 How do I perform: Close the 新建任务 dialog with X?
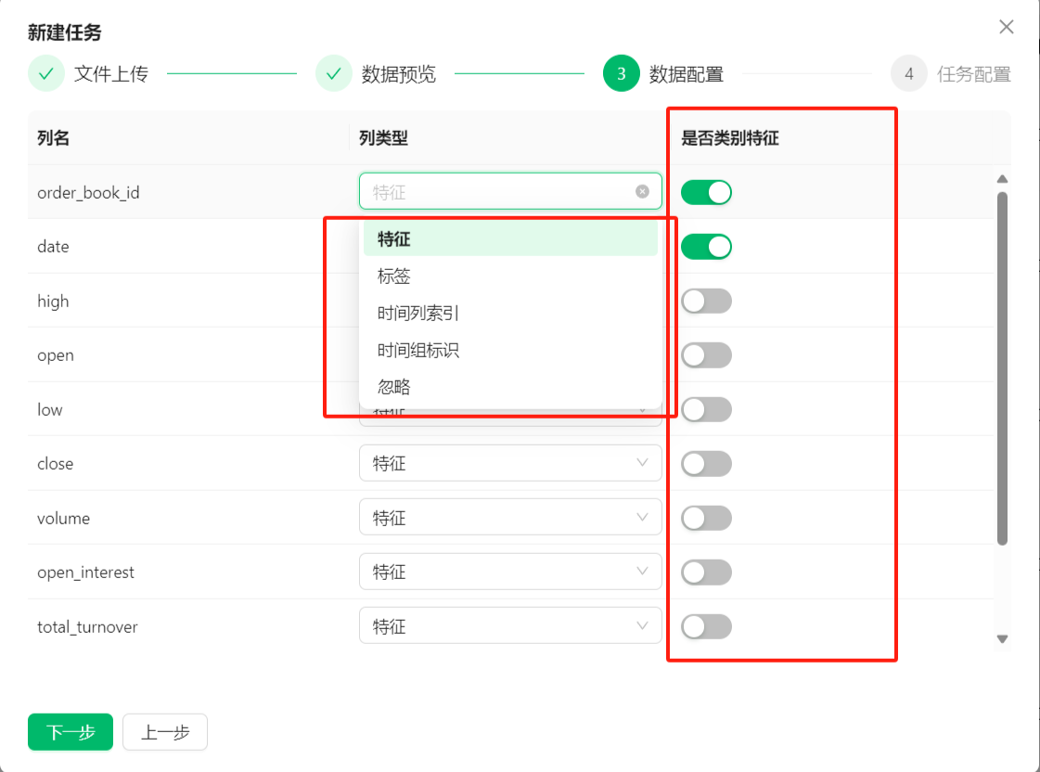tap(1006, 27)
